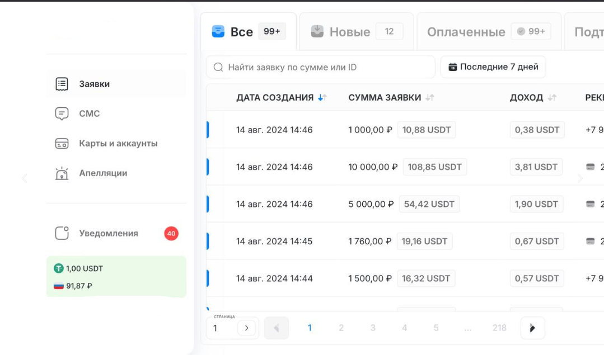Click the 19,16 USDT amount badge
The height and width of the screenshot is (355, 604).
[x=424, y=241]
